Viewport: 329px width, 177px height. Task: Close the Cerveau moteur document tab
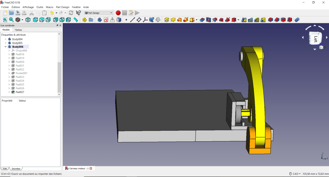91,168
